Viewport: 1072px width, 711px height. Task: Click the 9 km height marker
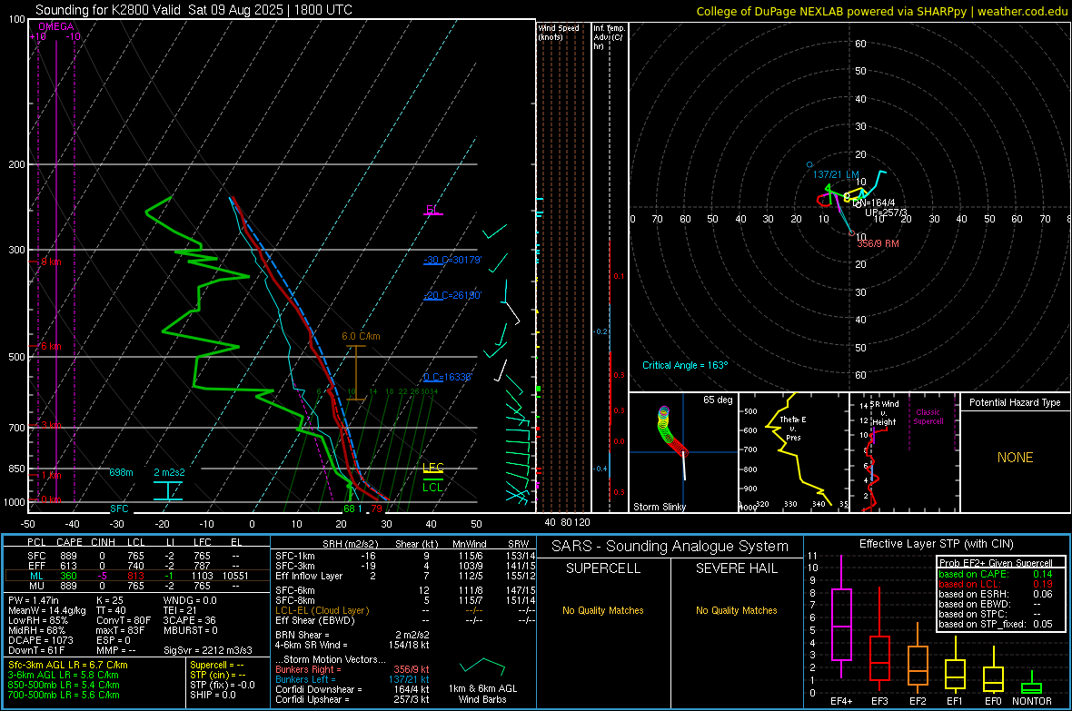click(51, 262)
